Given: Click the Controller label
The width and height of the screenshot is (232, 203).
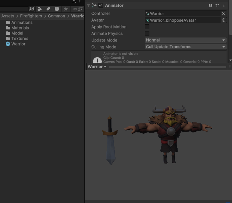Looking at the screenshot, I should click(101, 14).
